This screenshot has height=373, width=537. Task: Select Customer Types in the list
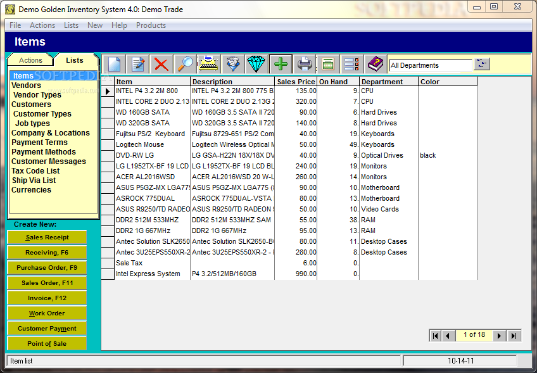[x=42, y=114]
